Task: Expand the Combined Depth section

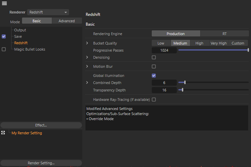Action: [87, 83]
